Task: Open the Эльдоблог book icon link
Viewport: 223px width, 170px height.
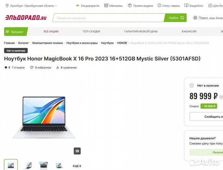Action: (x=186, y=6)
